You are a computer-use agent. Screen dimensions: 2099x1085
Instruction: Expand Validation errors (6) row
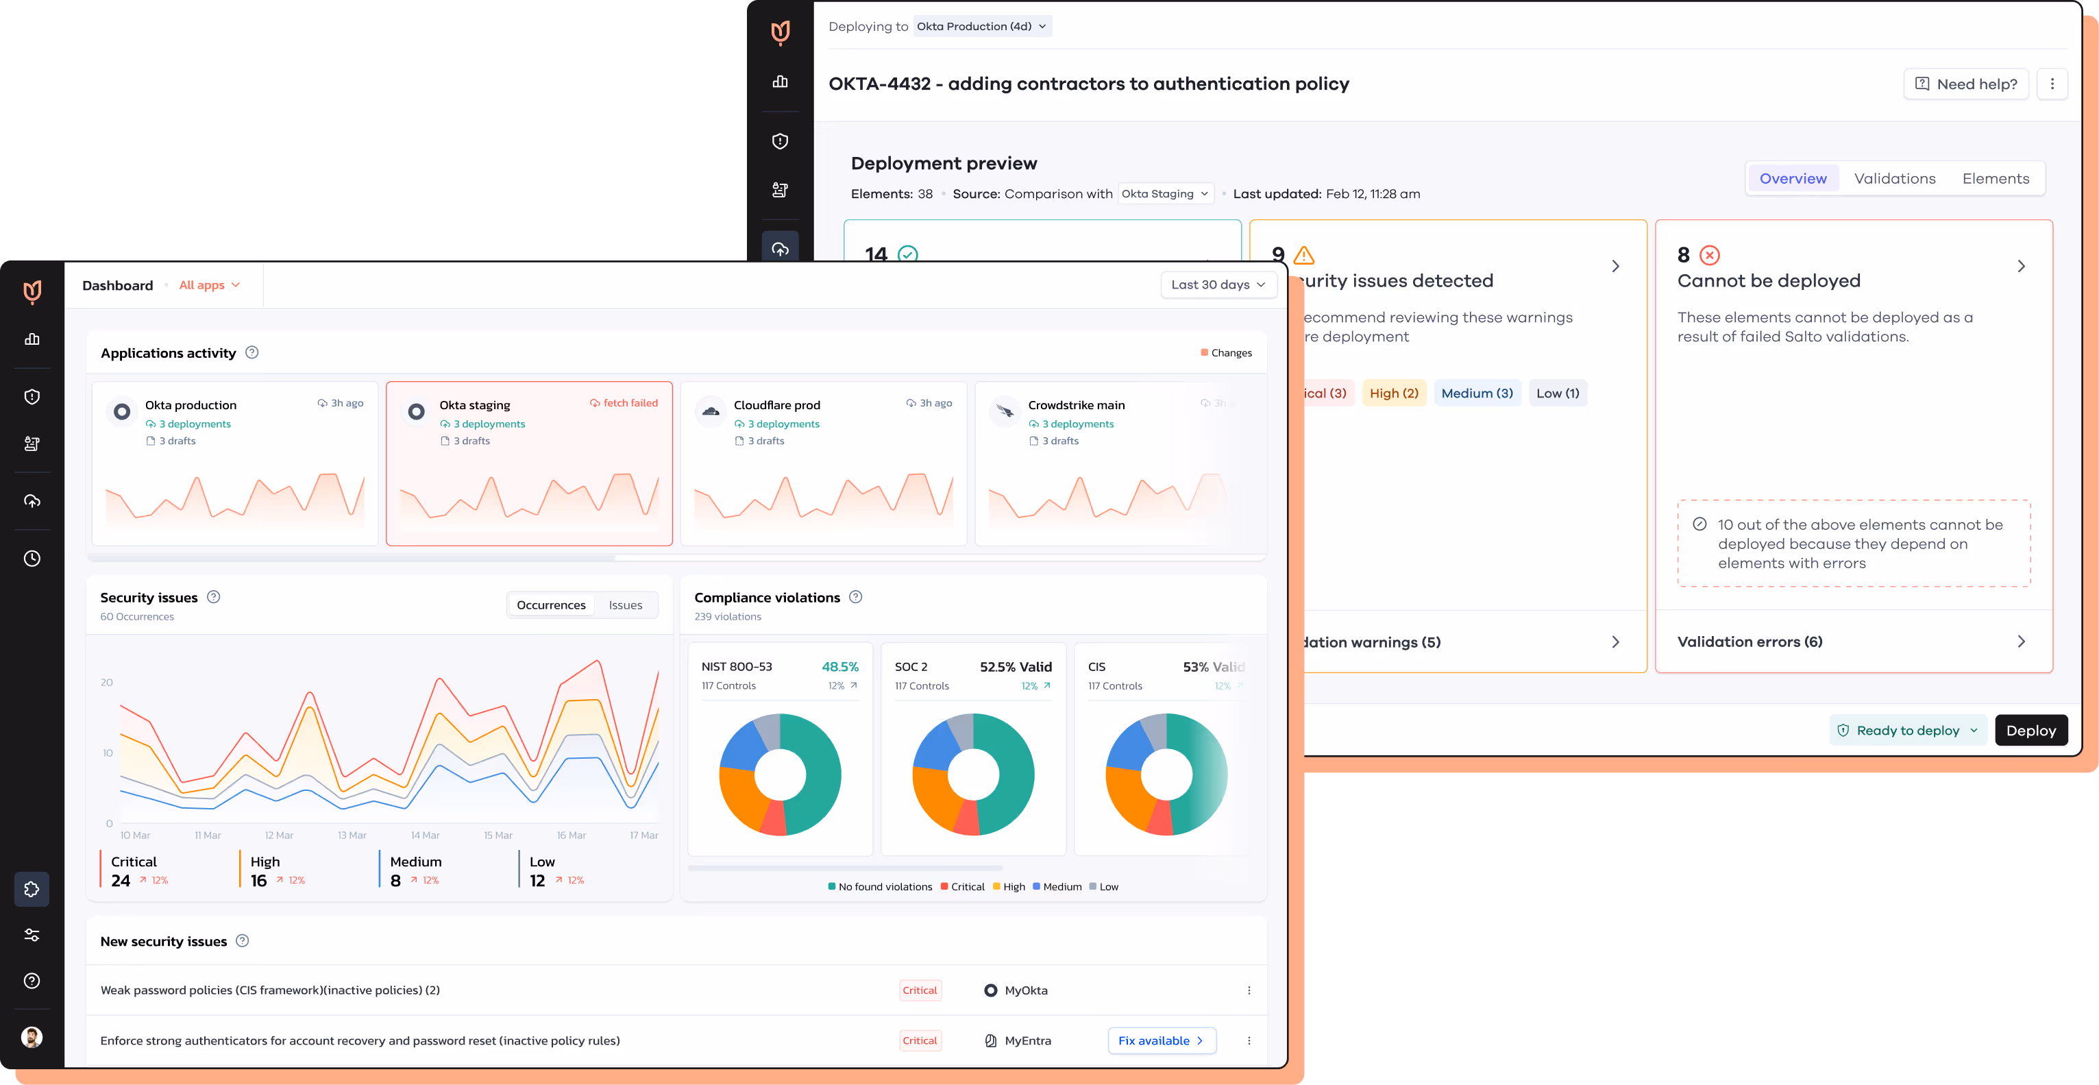(x=1853, y=642)
